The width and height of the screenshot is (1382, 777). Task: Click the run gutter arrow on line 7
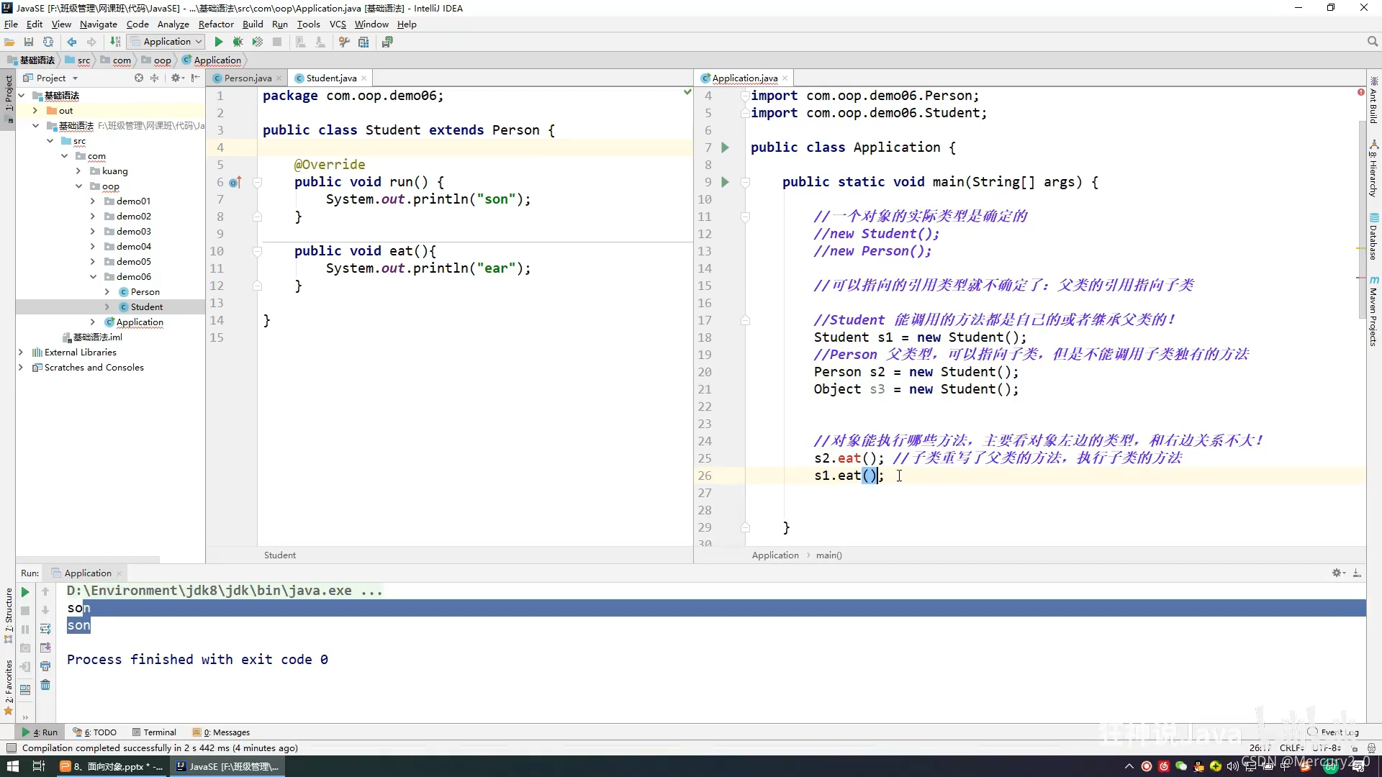click(x=725, y=147)
